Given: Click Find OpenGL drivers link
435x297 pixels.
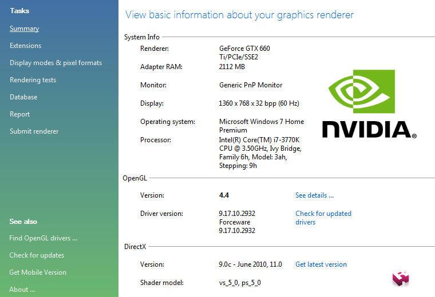Looking at the screenshot, I should (x=43, y=238).
